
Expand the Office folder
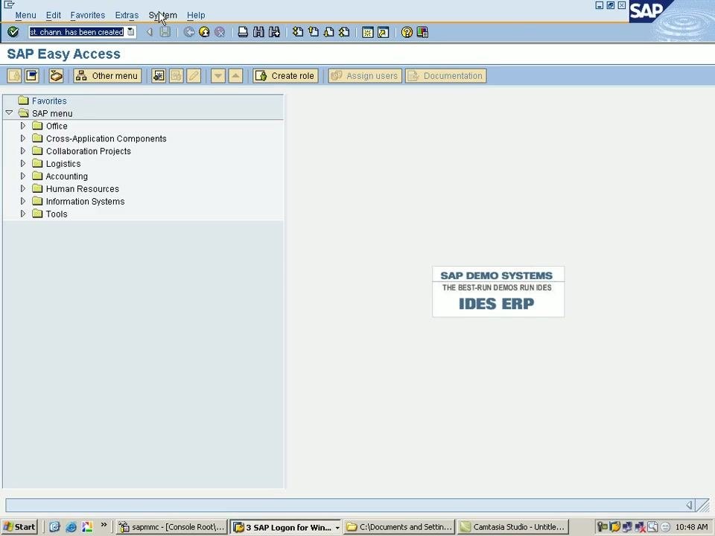pos(23,125)
